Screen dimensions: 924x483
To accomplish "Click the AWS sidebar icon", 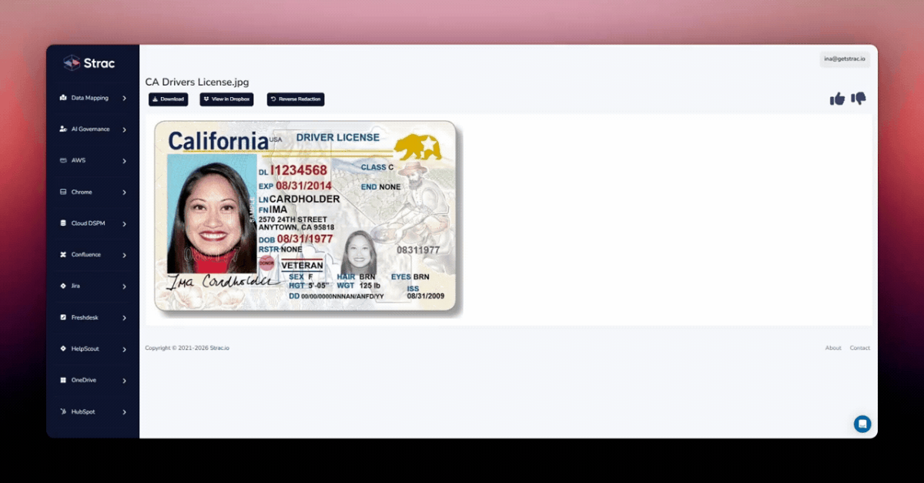I will (63, 160).
